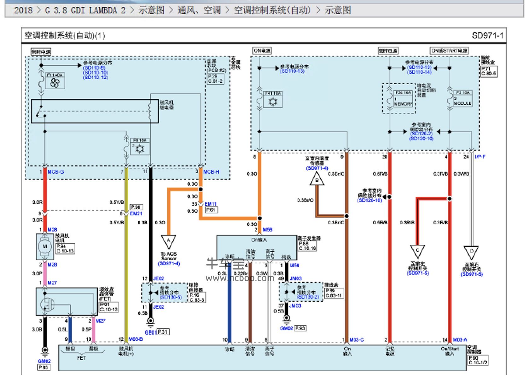Click the P.71 C.80-5 reference box
The height and width of the screenshot is (377, 529).
pos(489,71)
